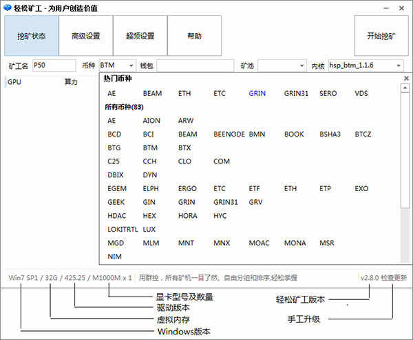
Task: Choose ARW from all coins list
Action: tap(186, 121)
